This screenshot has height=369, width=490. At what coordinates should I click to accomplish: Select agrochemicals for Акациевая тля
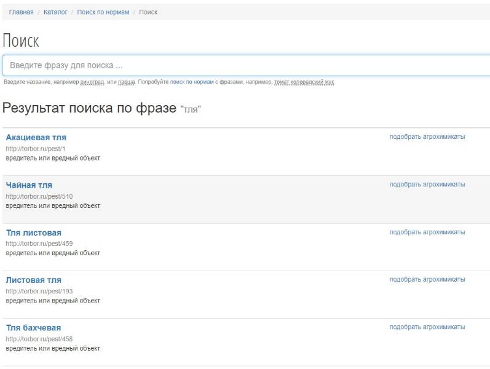[x=427, y=137]
